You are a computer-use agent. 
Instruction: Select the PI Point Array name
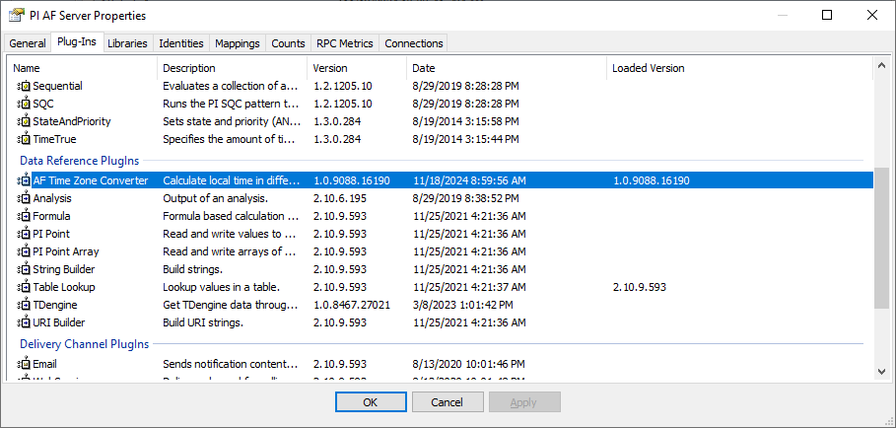click(x=66, y=251)
